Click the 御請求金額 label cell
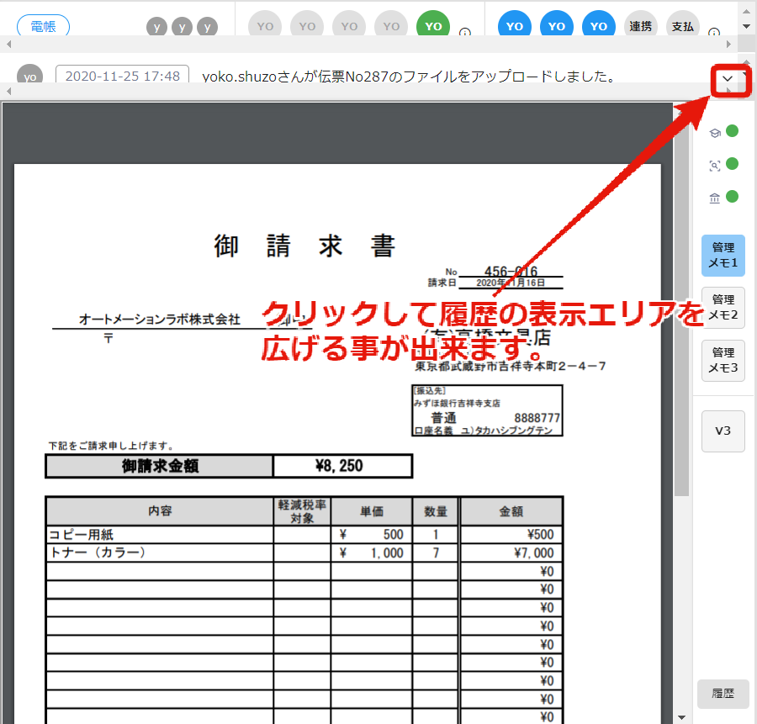This screenshot has height=724, width=757. (160, 466)
